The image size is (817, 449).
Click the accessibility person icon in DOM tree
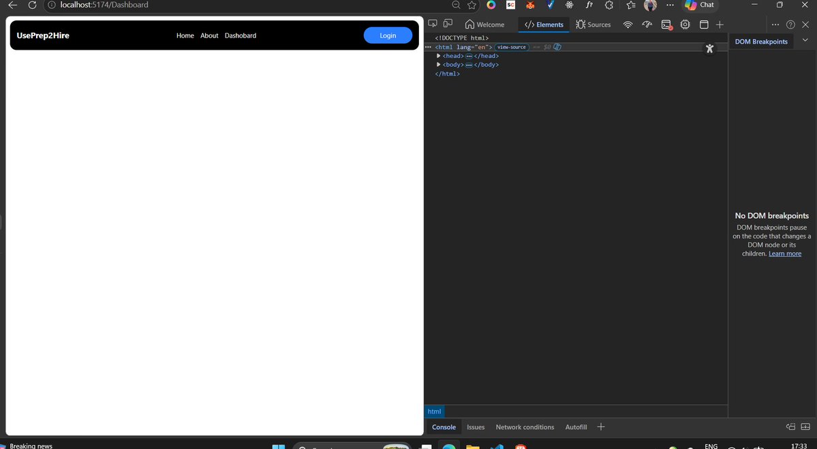point(709,48)
